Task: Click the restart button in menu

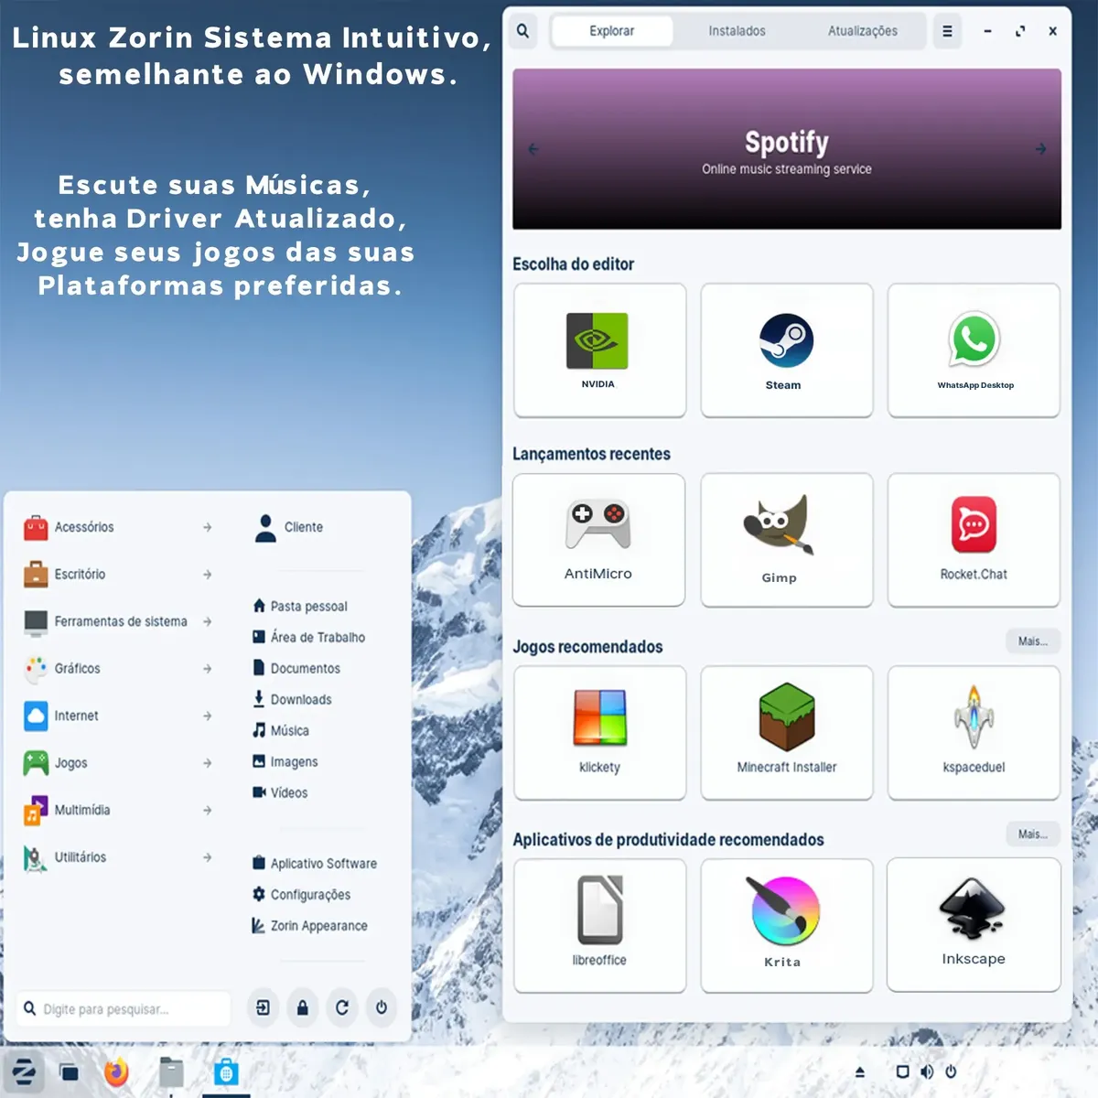Action: click(x=342, y=1007)
